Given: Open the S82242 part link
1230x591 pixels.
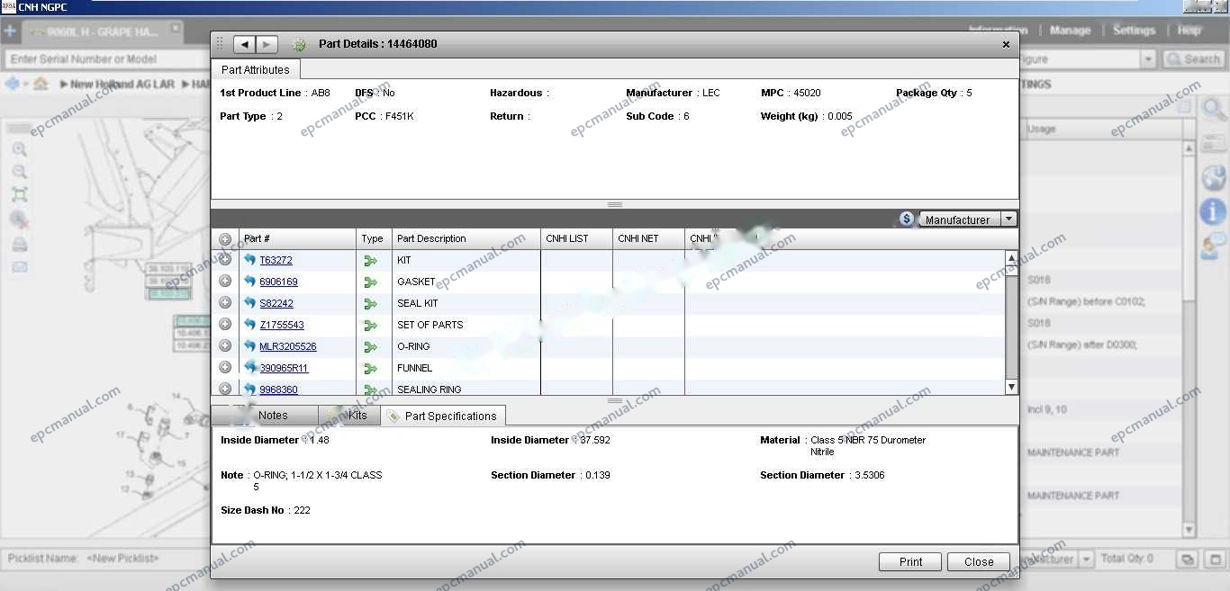Looking at the screenshot, I should (x=276, y=303).
